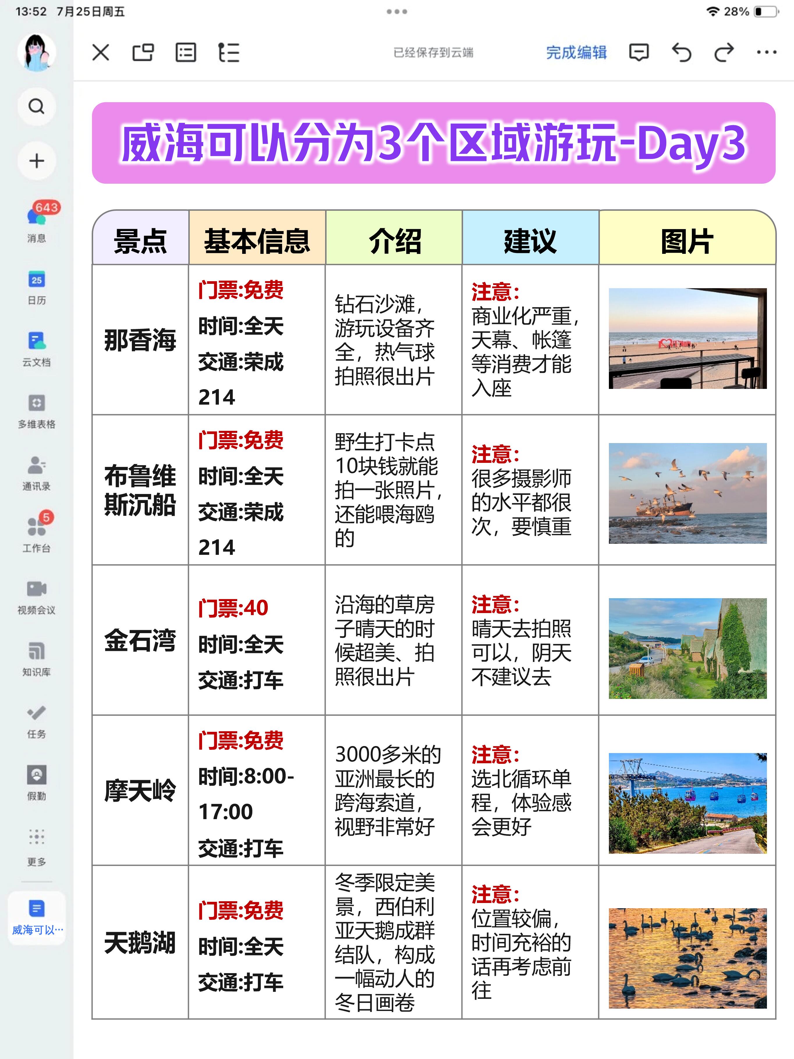Image resolution: width=794 pixels, height=1059 pixels.
Task: Click the redo arrow in the toolbar
Action: [724, 52]
